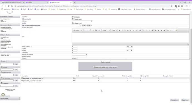This screenshot has height=105, width=192.
Task: Open the delivery minute dropdown
Action: (88, 25)
